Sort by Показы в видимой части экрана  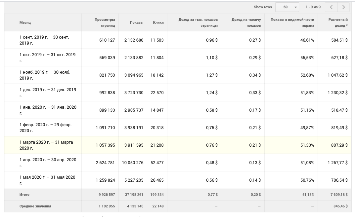click(292, 23)
